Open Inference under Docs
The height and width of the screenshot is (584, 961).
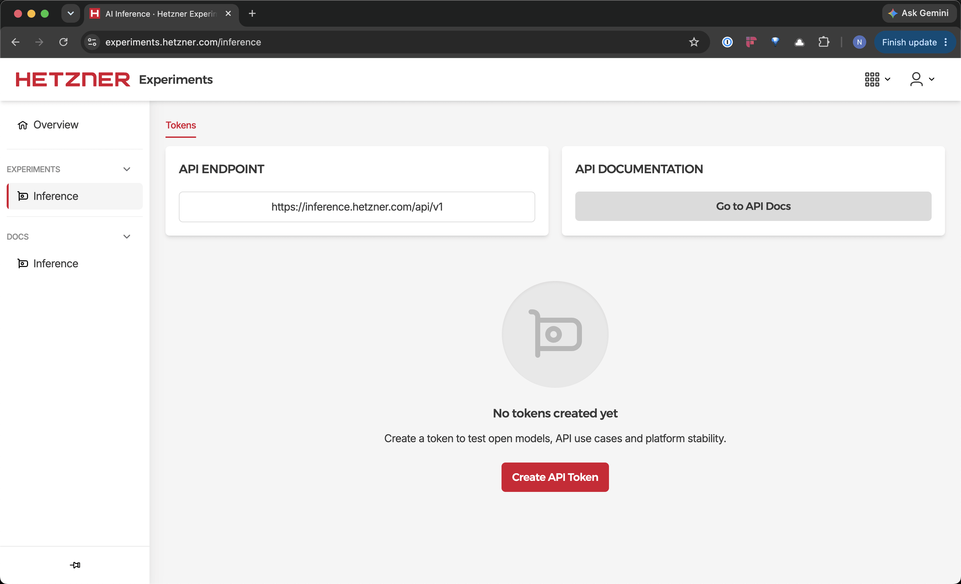pyautogui.click(x=75, y=263)
